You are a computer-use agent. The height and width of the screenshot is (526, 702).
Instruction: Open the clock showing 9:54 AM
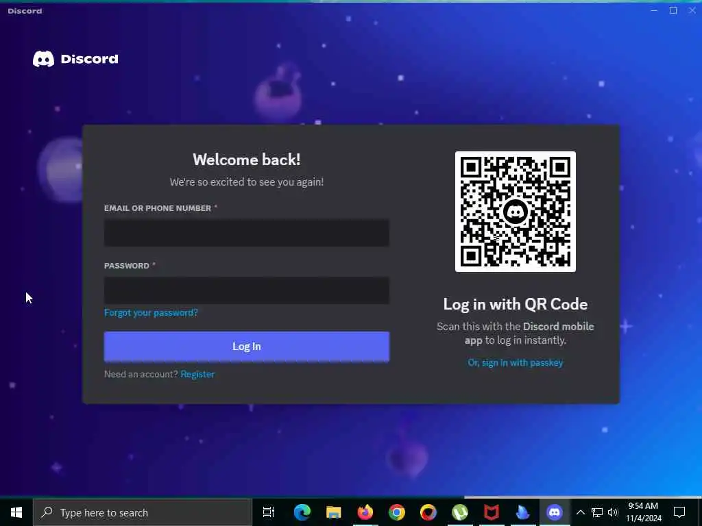[x=643, y=512]
